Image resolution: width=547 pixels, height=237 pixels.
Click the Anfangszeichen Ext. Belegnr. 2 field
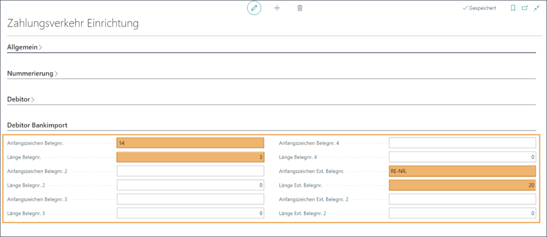click(462, 199)
